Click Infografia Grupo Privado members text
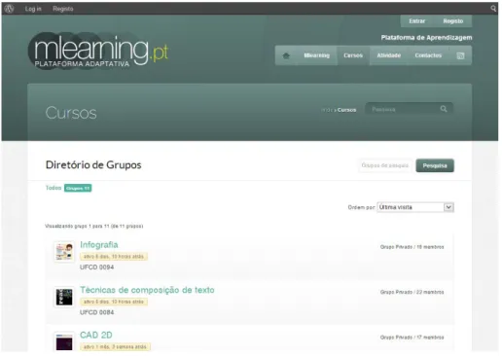502x356 pixels. tap(412, 247)
